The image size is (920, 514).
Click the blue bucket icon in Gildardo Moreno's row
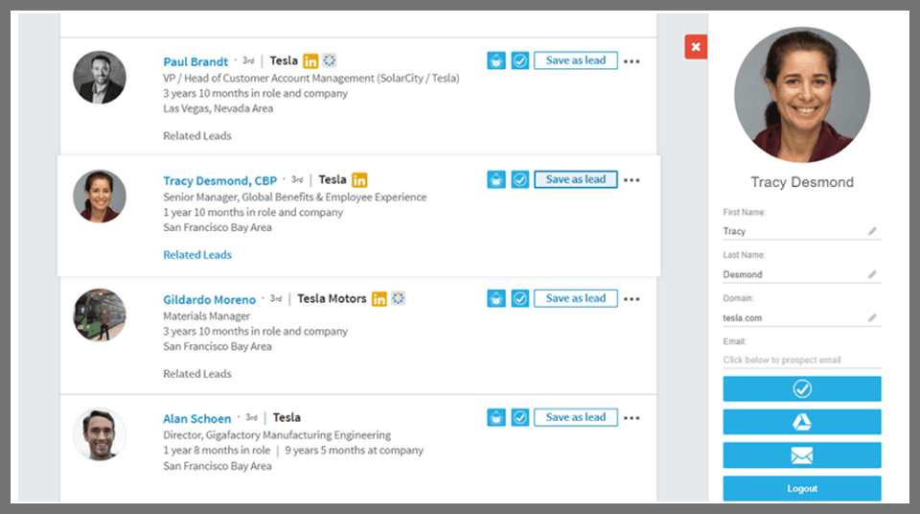tap(496, 298)
